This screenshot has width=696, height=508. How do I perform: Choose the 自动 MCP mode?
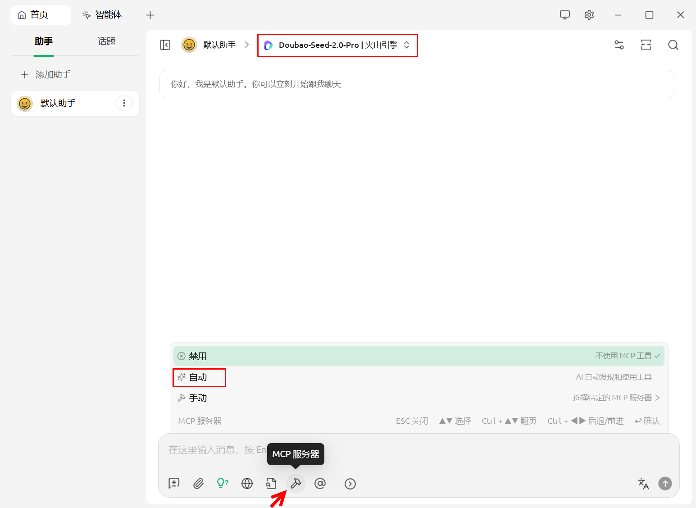coord(199,377)
